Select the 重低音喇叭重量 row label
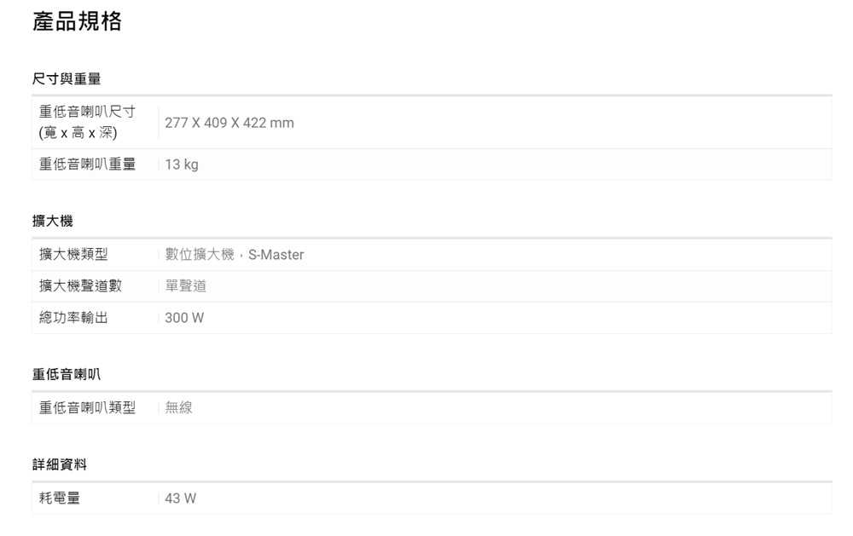This screenshot has height=536, width=853. (87, 164)
